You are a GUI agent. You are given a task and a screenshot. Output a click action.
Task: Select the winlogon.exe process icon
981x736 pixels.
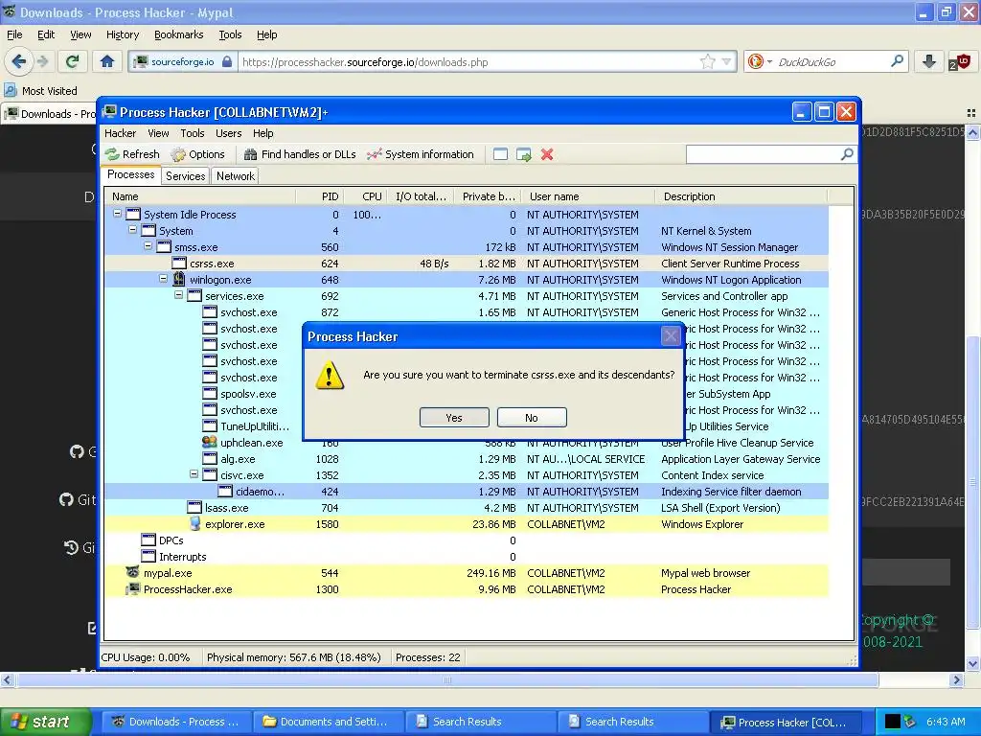(x=179, y=279)
